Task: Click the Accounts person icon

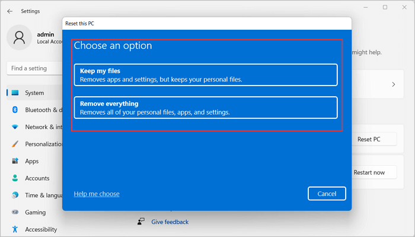Action: [15, 178]
